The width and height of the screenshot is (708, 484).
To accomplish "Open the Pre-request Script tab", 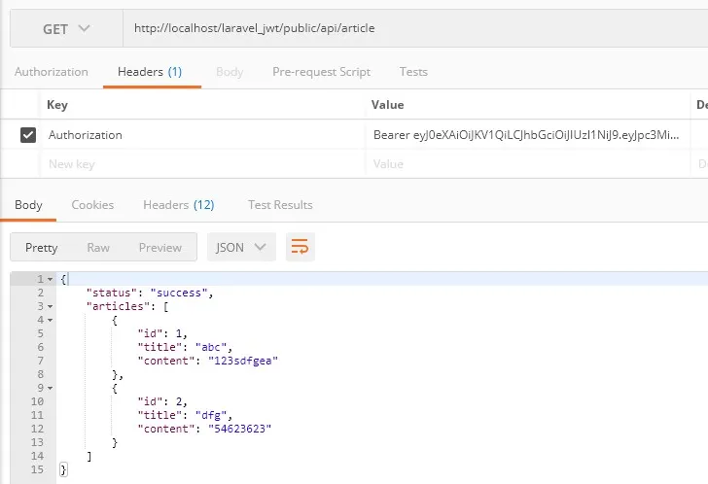I will (321, 72).
